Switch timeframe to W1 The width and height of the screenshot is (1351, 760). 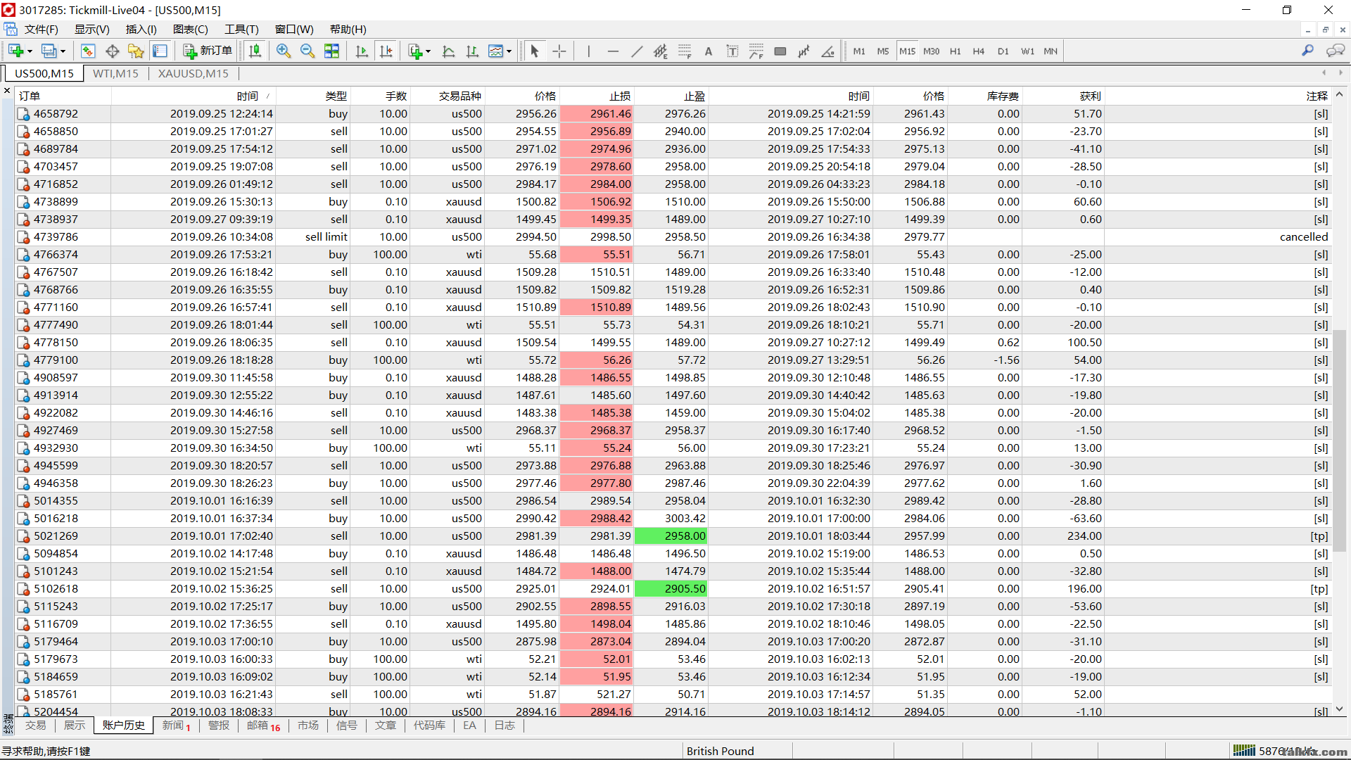point(1028,51)
